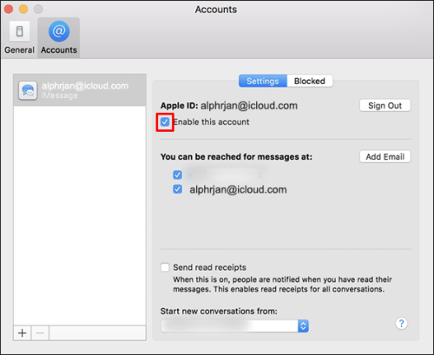The height and width of the screenshot is (355, 434).
Task: Click empty area of the accounts list
Action: tap(80, 215)
